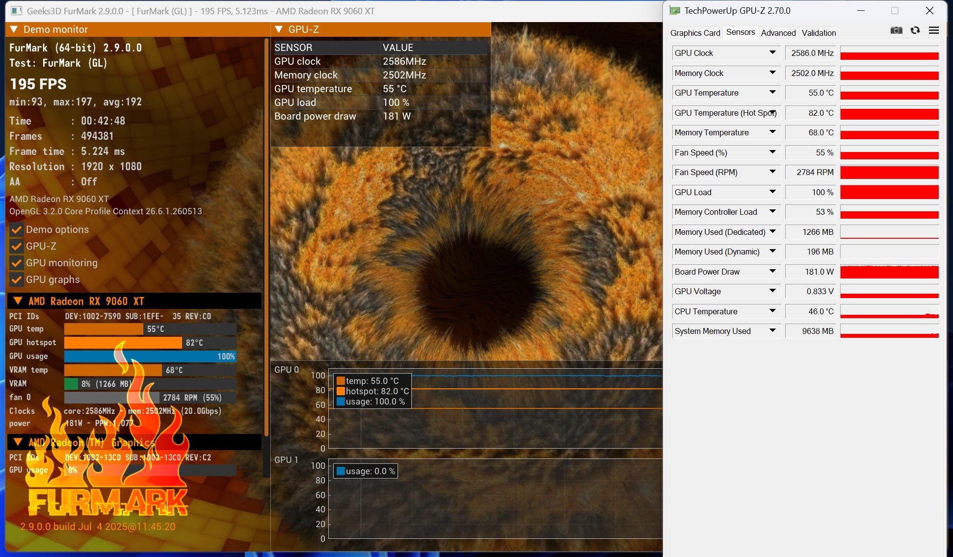Collapse the Demo monitor panel

click(x=14, y=29)
